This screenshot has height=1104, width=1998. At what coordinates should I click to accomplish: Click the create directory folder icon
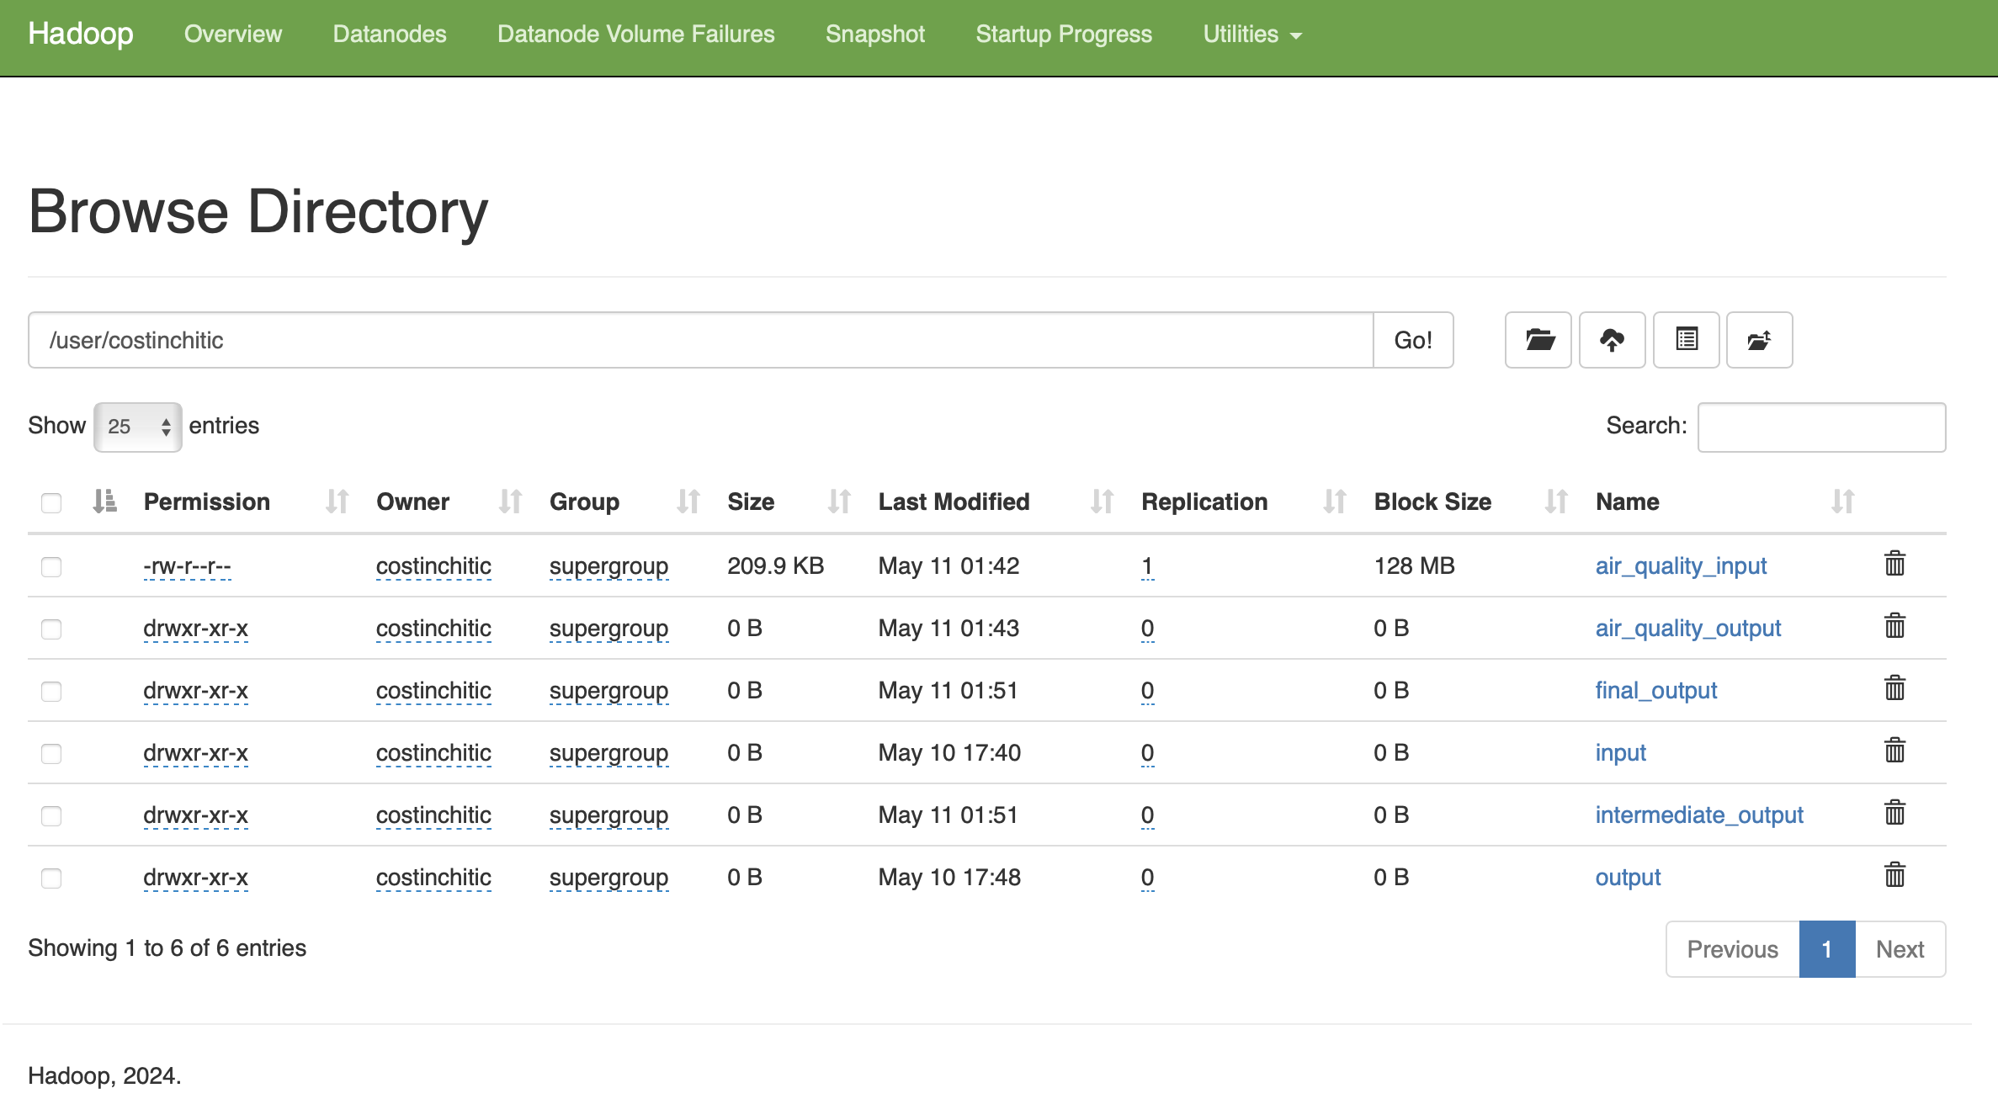(x=1538, y=340)
